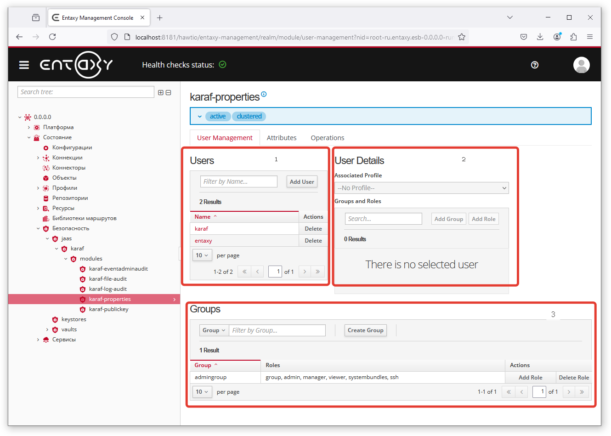The height and width of the screenshot is (436, 611).
Task: Open Конфигурации tree item
Action: (72, 147)
